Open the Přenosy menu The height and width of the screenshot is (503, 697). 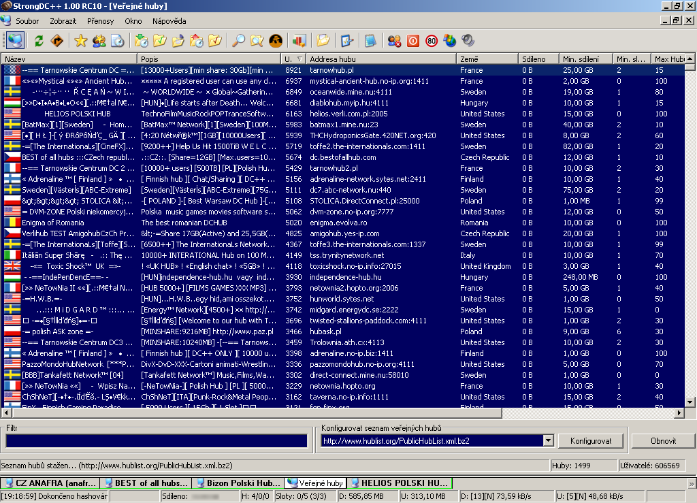[x=101, y=21]
